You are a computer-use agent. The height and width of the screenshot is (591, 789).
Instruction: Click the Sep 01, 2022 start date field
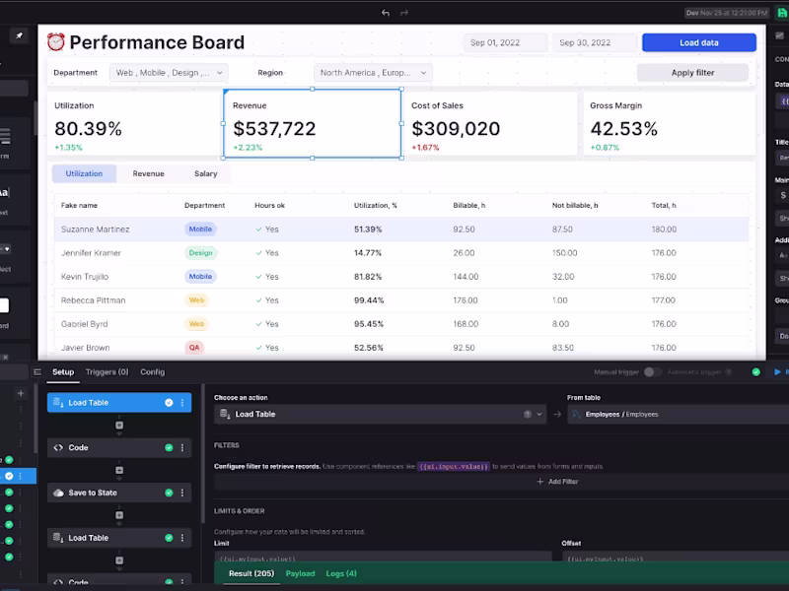click(x=505, y=42)
